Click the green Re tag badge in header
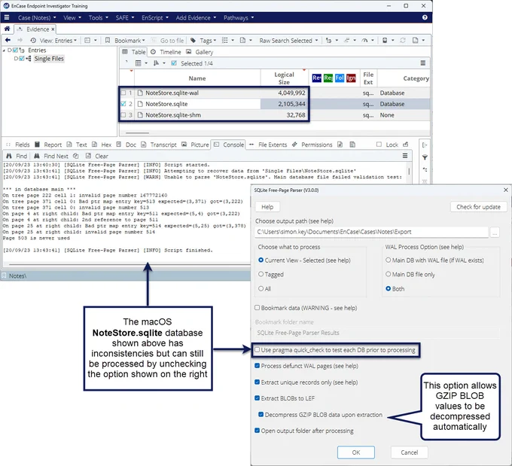This screenshot has height=466, width=512. pos(328,78)
